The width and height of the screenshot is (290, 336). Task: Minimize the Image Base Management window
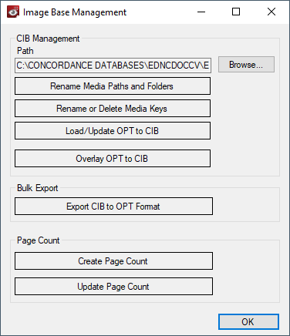201,12
